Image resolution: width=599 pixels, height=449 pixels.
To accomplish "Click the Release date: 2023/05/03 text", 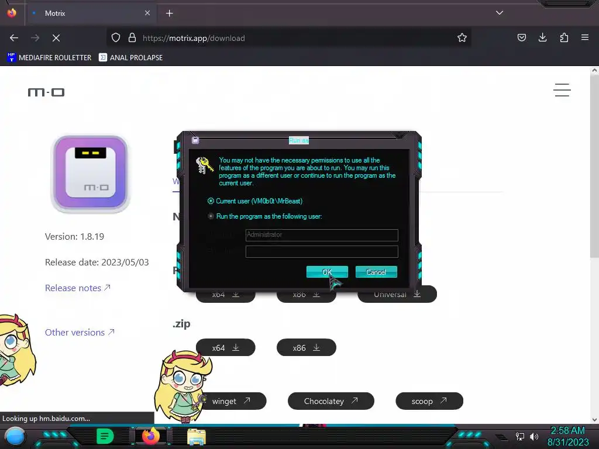I will tap(97, 263).
